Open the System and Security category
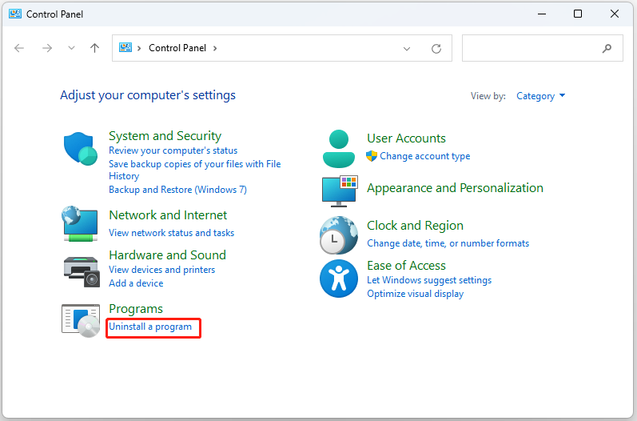 tap(165, 136)
